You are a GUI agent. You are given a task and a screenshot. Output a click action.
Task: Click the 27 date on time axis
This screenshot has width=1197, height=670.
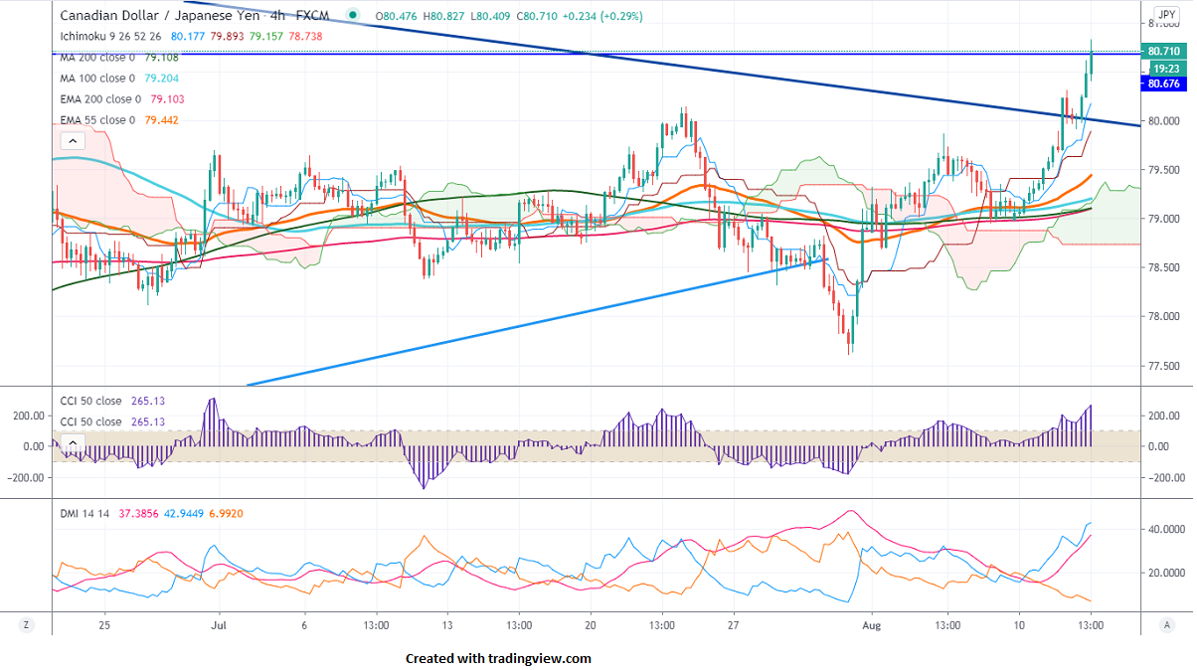point(733,625)
